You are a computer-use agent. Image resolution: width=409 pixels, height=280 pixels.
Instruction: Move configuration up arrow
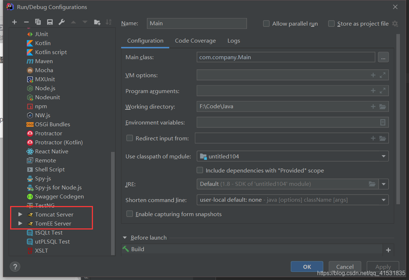click(73, 22)
